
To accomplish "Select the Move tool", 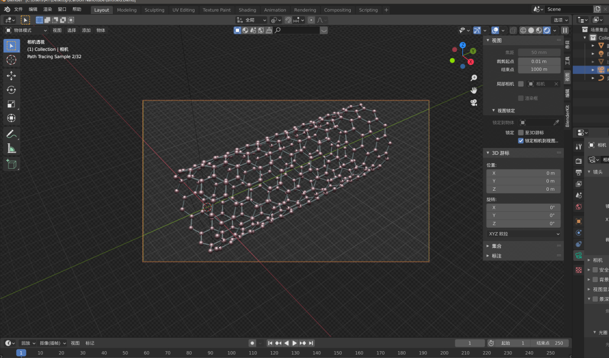I will [x=12, y=76].
